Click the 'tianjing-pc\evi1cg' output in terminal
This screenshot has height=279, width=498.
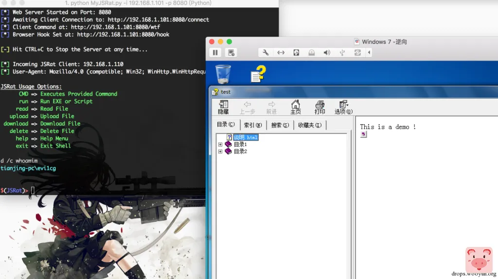coord(28,168)
